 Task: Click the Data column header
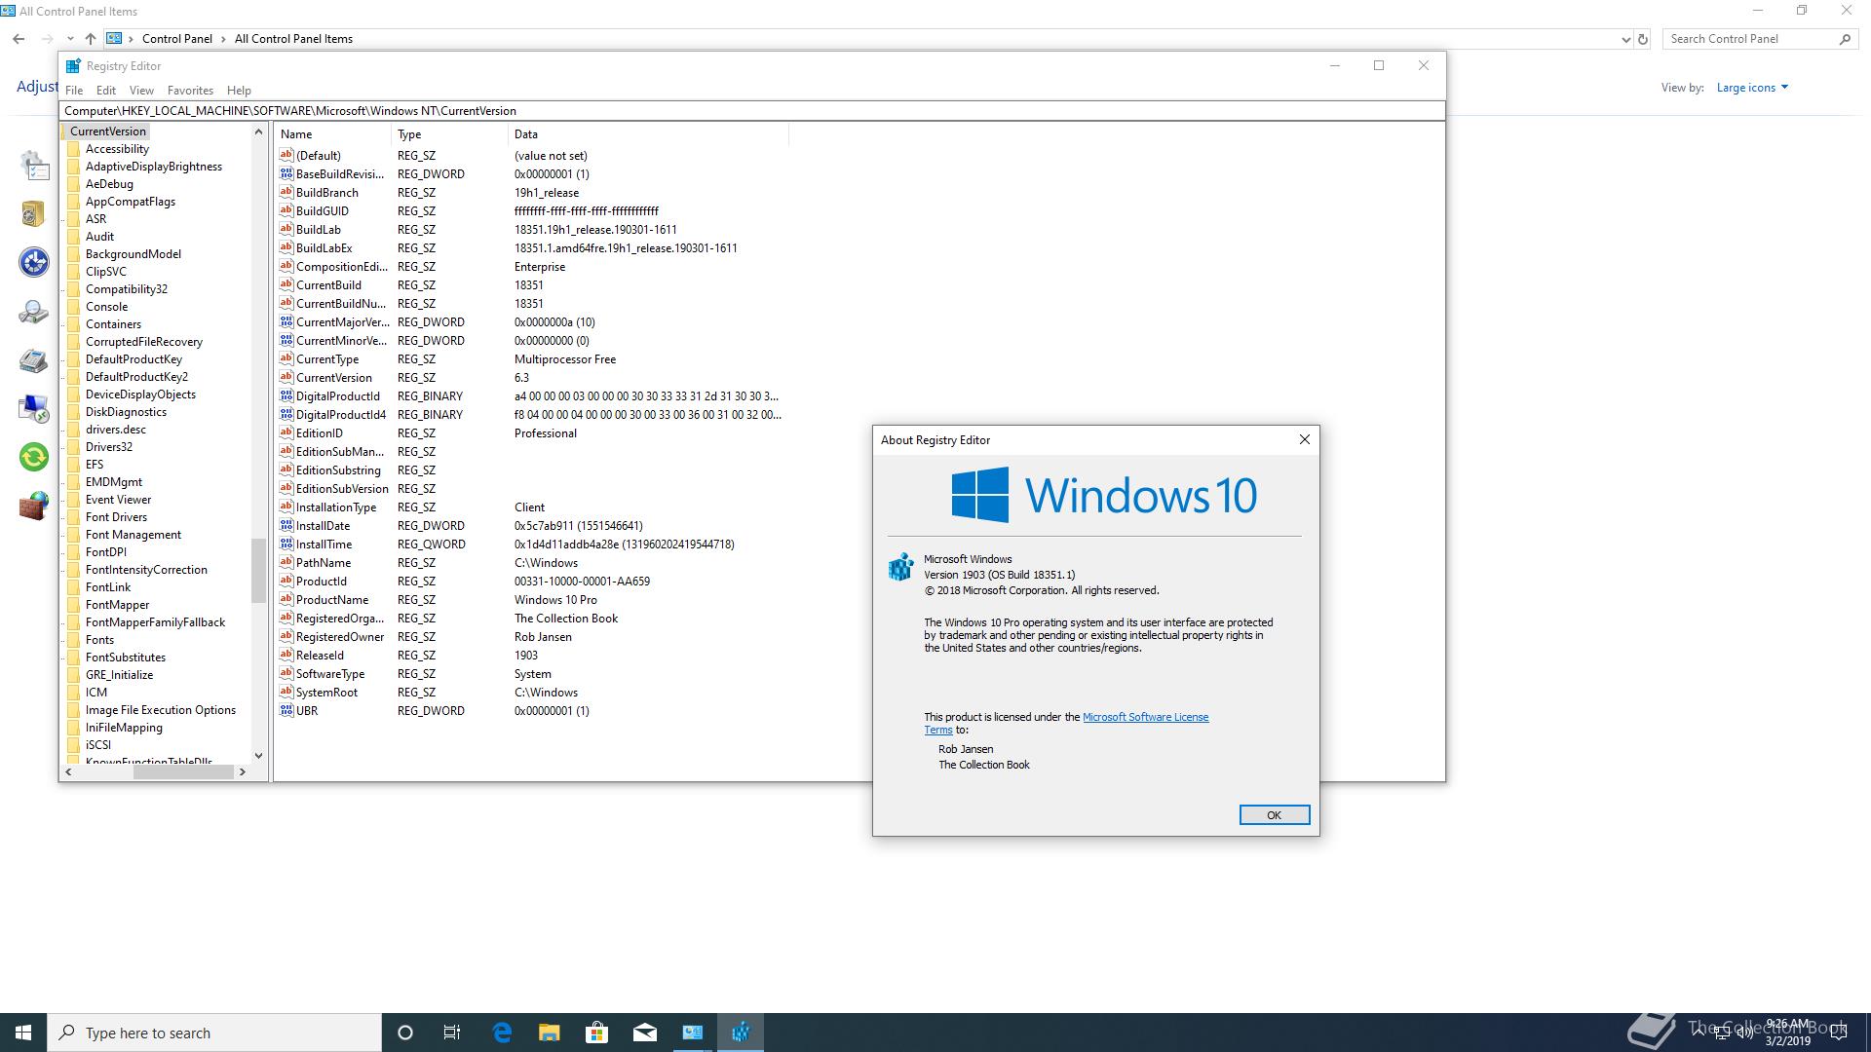click(648, 134)
